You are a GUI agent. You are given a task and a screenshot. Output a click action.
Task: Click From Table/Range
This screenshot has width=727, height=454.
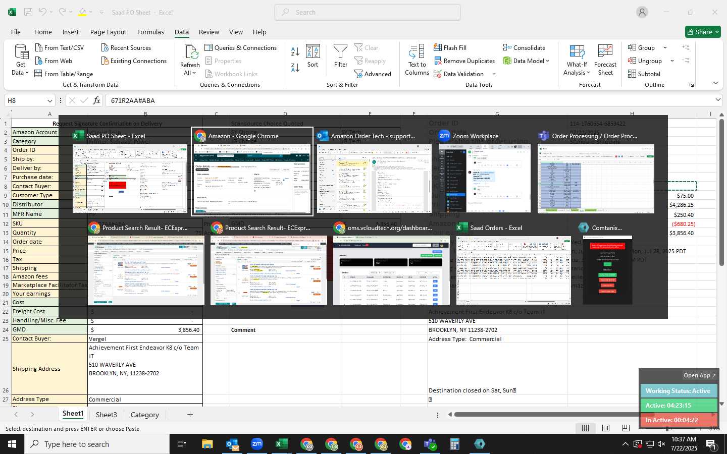point(64,74)
